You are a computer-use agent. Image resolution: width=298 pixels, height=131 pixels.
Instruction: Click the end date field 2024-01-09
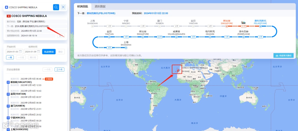pyautogui.click(x=33, y=51)
